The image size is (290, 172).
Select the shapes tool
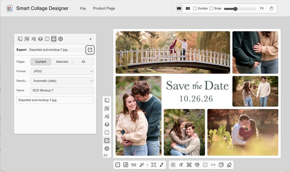pyautogui.click(x=197, y=165)
